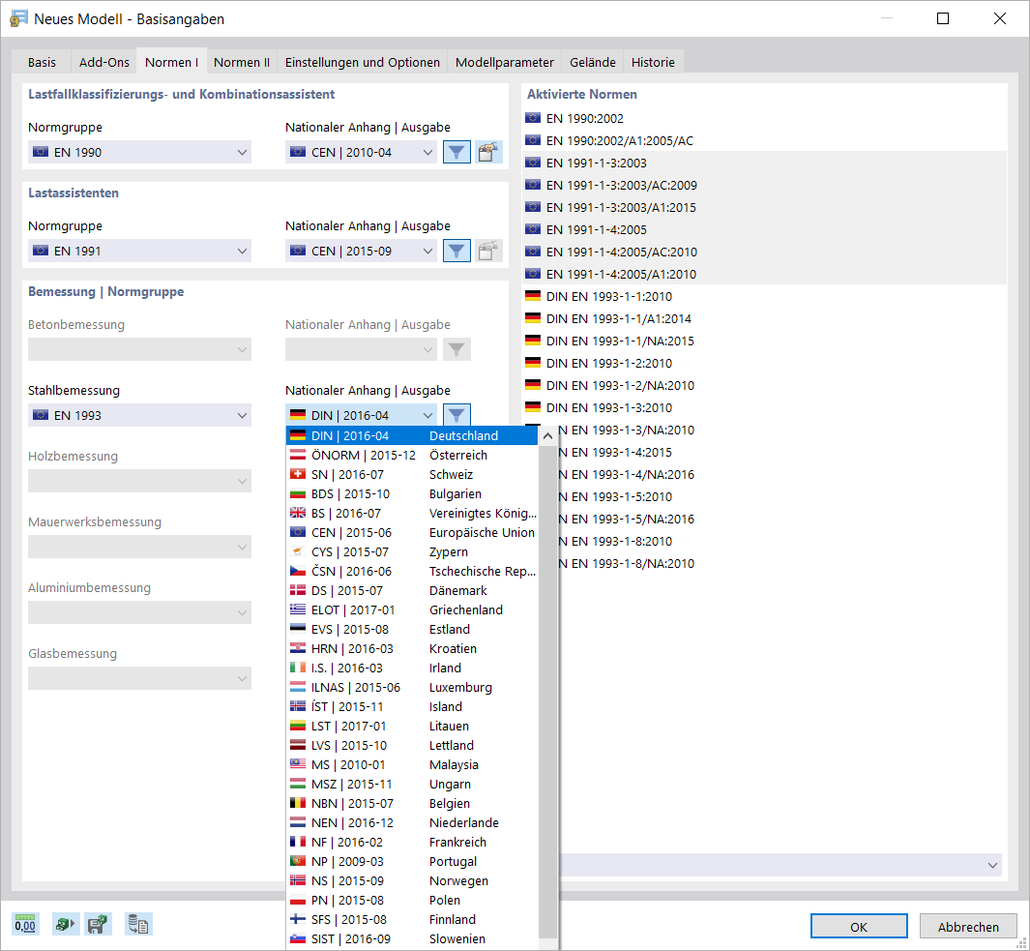This screenshot has height=951, width=1030.
Task: Switch to the Basis tab
Action: [x=42, y=63]
